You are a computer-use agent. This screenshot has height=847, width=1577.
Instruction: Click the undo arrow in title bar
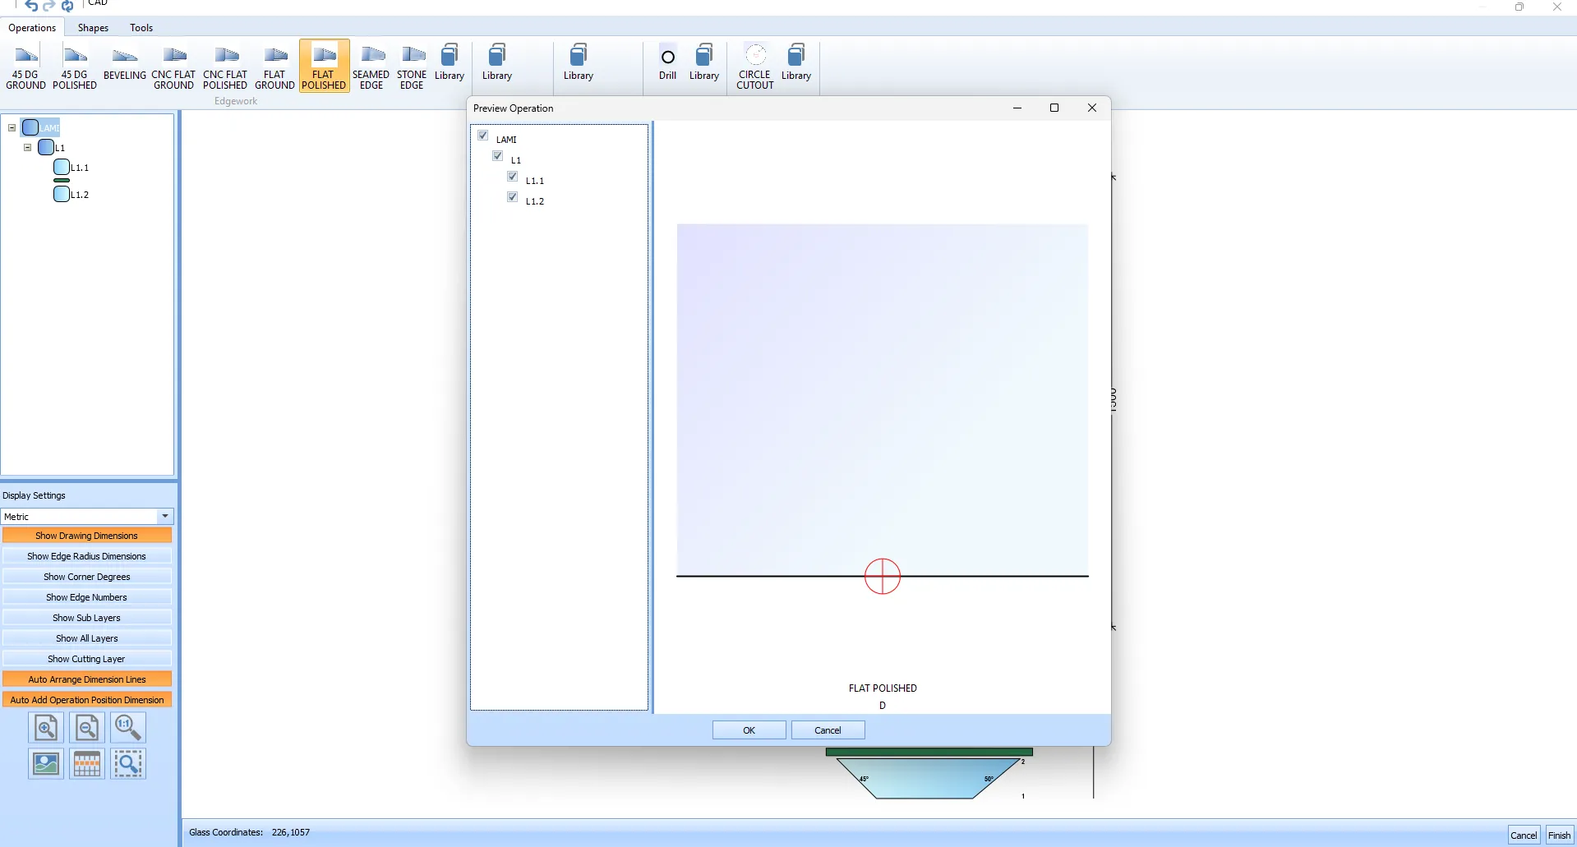pyautogui.click(x=31, y=6)
